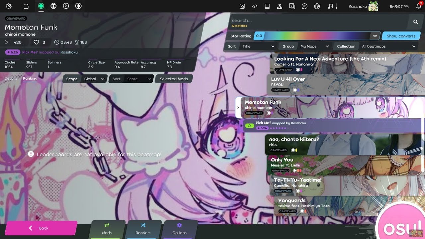The width and height of the screenshot is (425, 239).
Task: Open the beatmap Options button
Action: [179, 229]
